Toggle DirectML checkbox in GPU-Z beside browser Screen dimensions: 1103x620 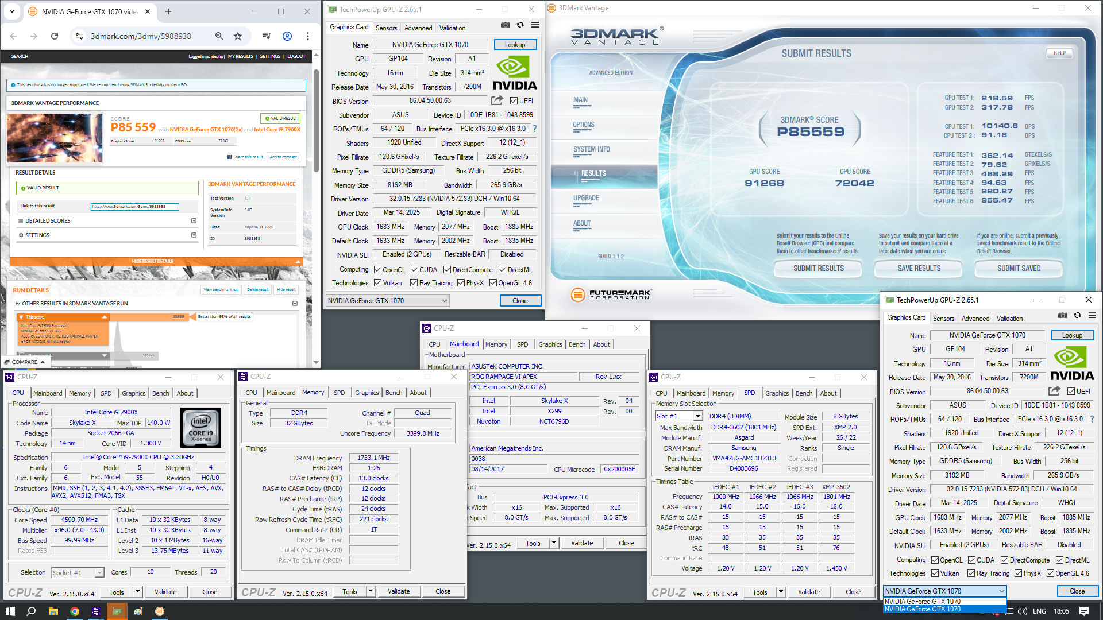[502, 270]
